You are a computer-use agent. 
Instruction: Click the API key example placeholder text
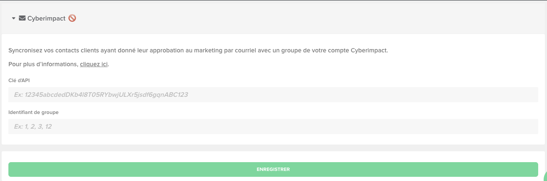click(x=101, y=95)
